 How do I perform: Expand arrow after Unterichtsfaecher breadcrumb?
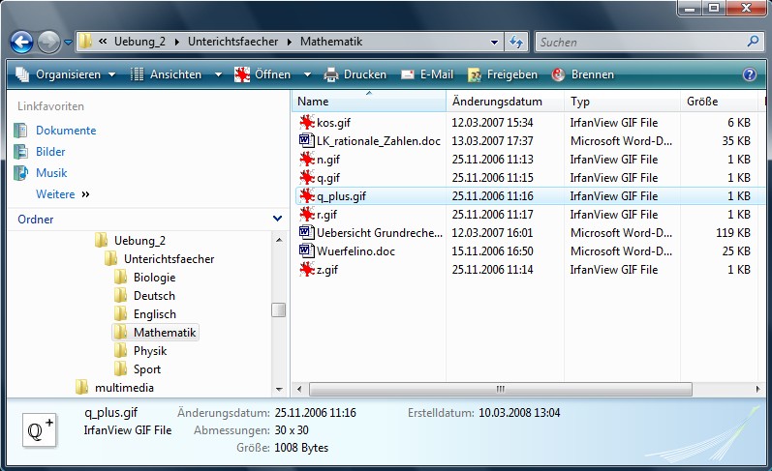[289, 43]
